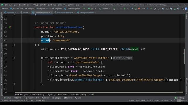Open the 4 spaces indent selector
The image size is (188, 105).
[x=155, y=101]
